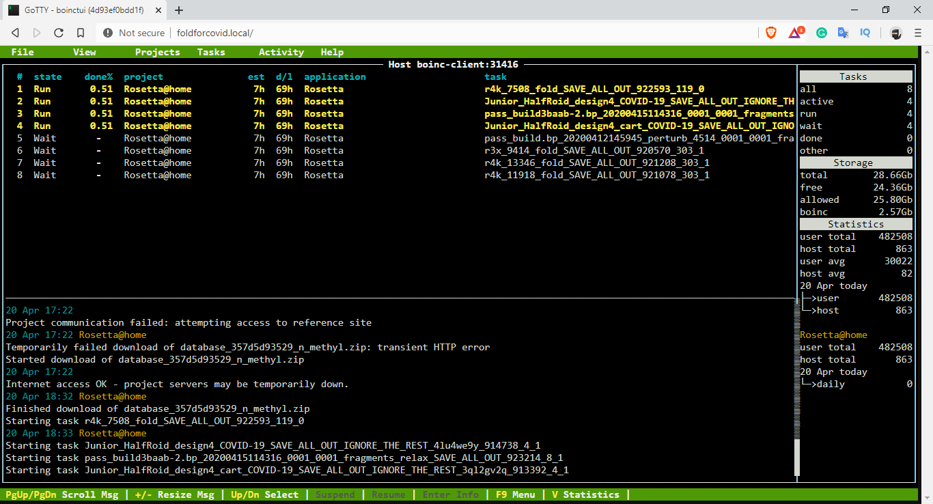Click the browser Forward arrow
This screenshot has height=504, width=933.
click(37, 33)
